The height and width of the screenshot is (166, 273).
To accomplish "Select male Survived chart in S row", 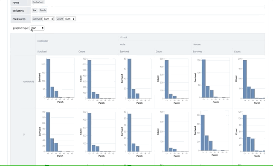I will click(136, 134).
